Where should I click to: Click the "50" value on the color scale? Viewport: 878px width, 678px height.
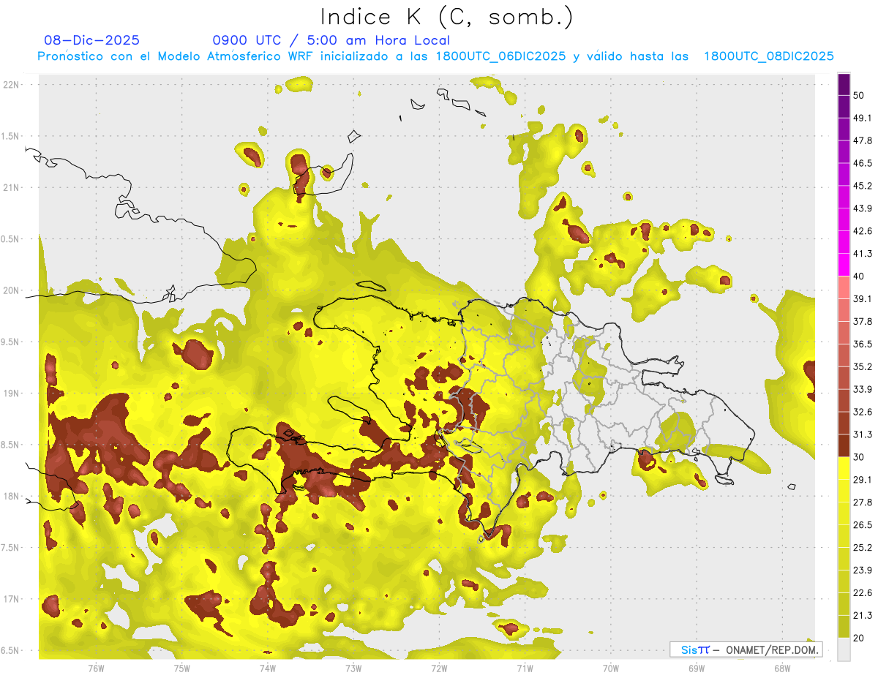[x=858, y=95]
